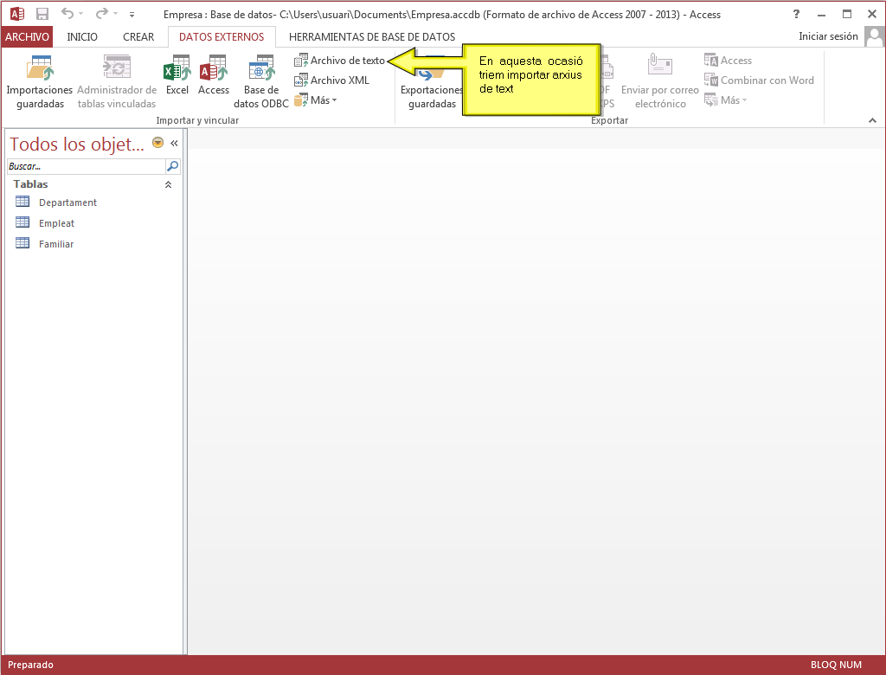
Task: Open Importaciones guardadas
Action: 40,82
